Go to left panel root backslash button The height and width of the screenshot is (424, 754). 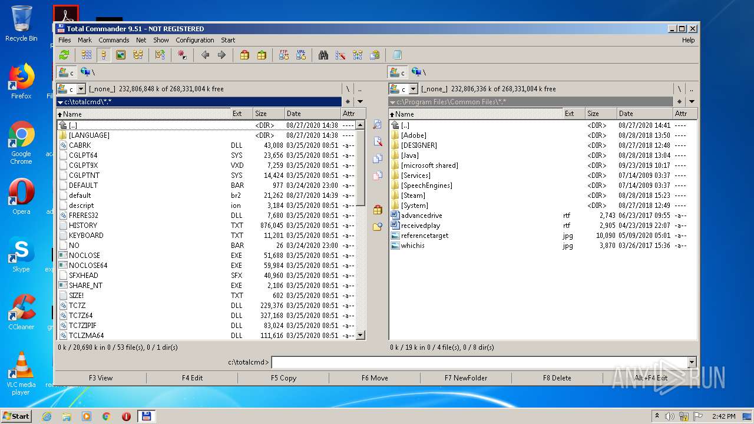(348, 89)
